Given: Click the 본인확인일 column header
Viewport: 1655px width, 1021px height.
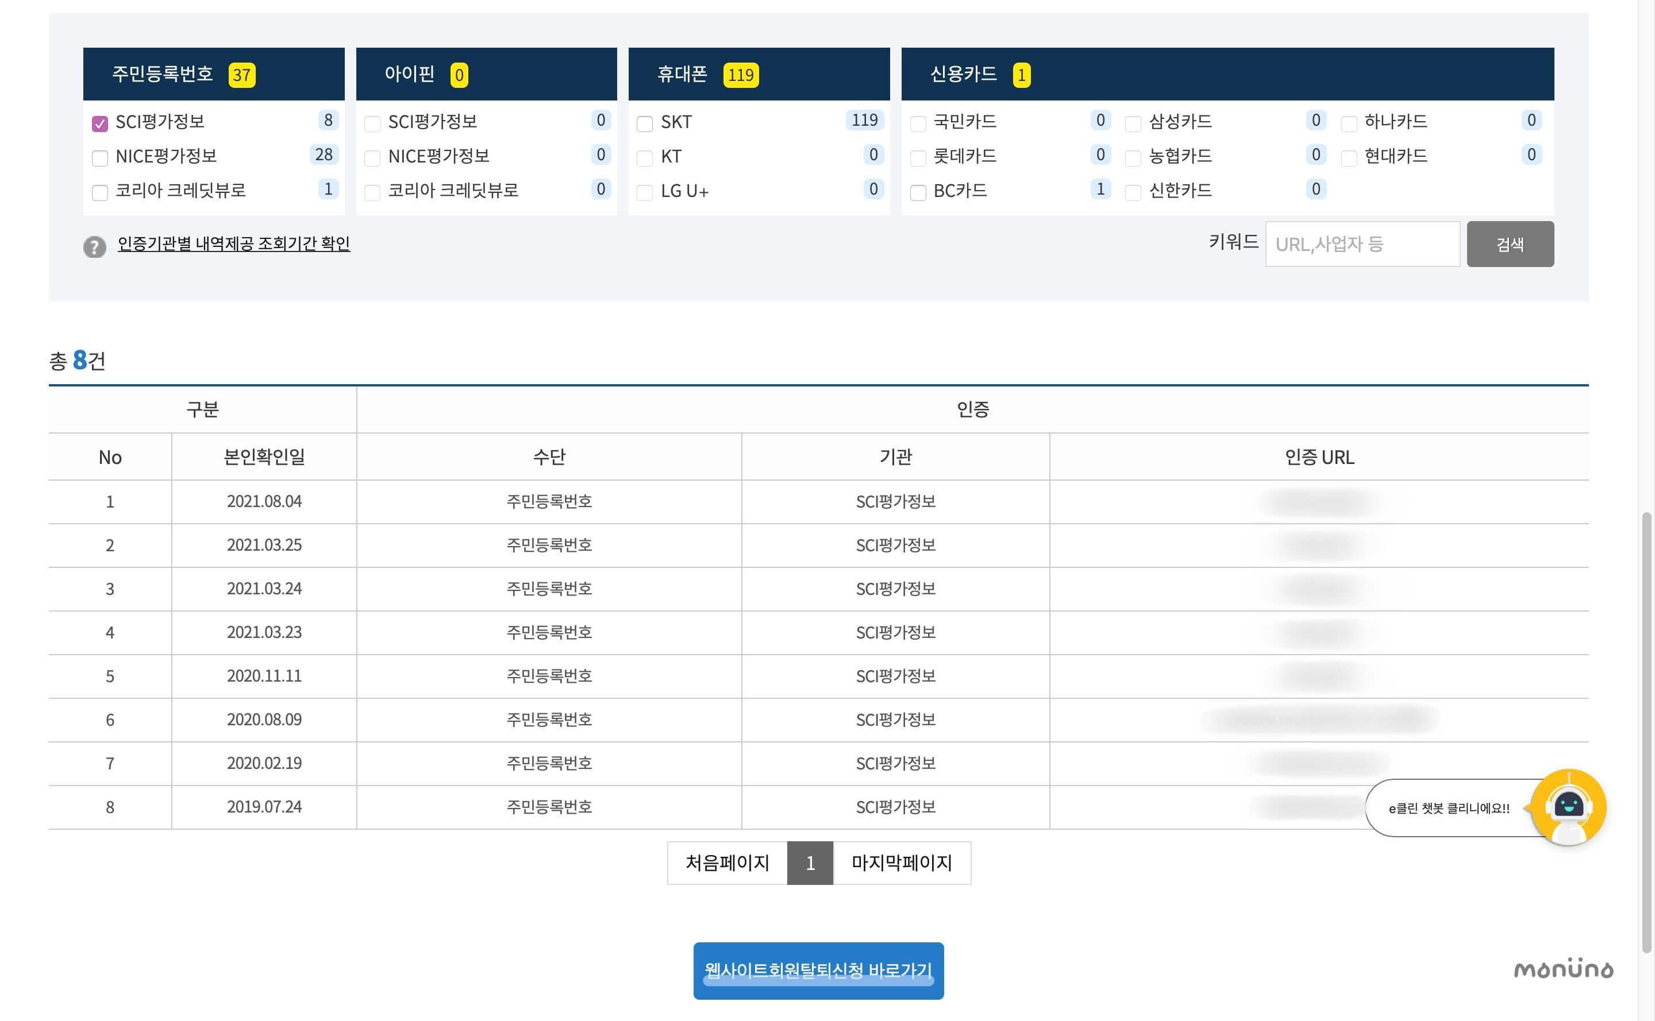Looking at the screenshot, I should pyautogui.click(x=264, y=457).
